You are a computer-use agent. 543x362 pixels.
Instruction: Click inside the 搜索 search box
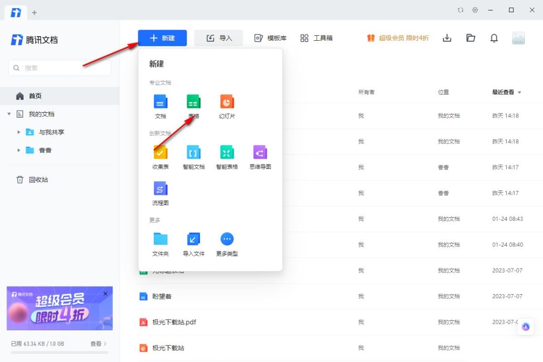point(59,67)
